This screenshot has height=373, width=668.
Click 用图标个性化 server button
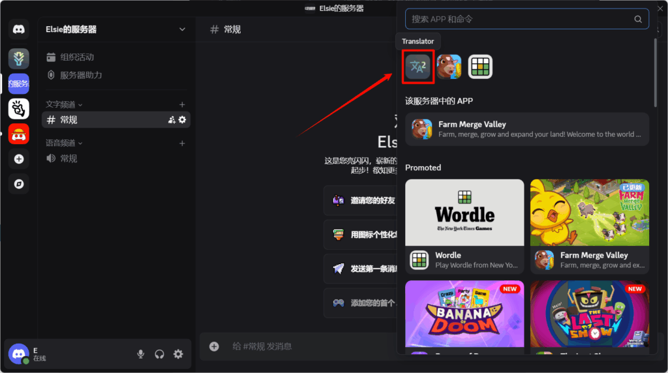[360, 235]
